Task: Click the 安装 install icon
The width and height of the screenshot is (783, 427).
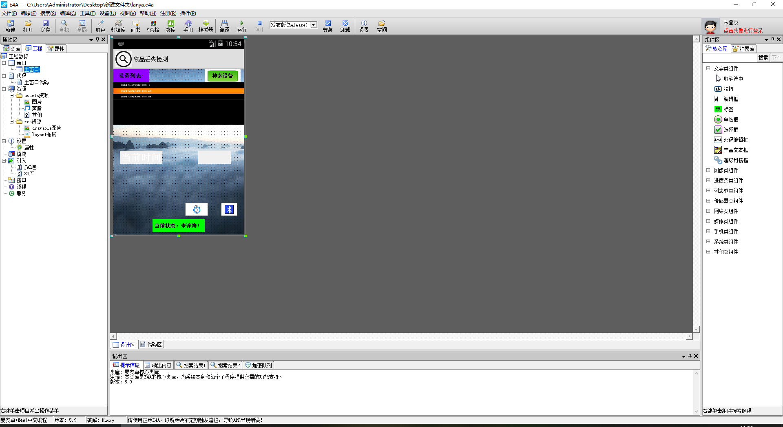Action: (327, 26)
